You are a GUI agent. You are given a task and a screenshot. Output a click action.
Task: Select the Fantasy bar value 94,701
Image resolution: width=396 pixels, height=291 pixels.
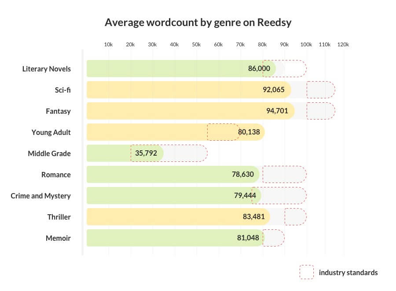[277, 111]
